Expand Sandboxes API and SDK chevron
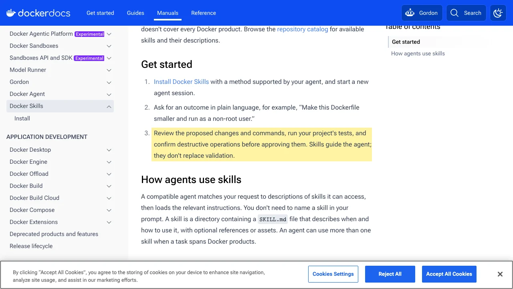Screen dimensions: 513x289 [109, 58]
